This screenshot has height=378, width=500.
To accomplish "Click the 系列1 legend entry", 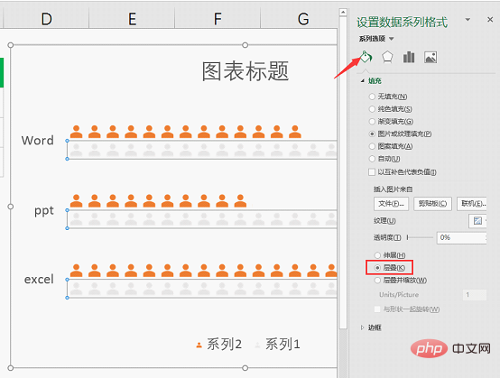I will point(277,345).
